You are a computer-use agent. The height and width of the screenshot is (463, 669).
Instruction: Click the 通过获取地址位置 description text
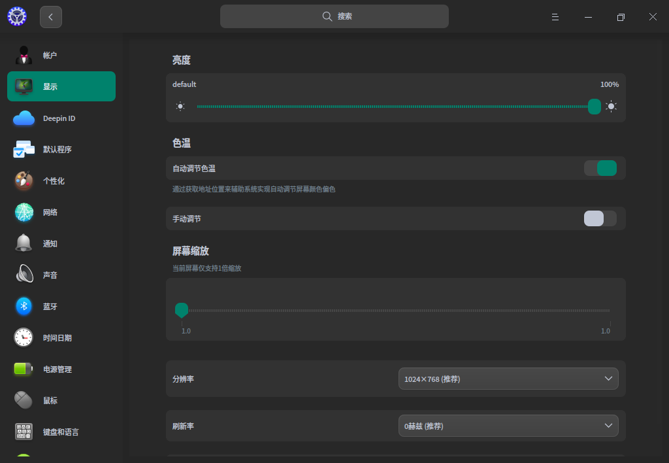coord(254,189)
